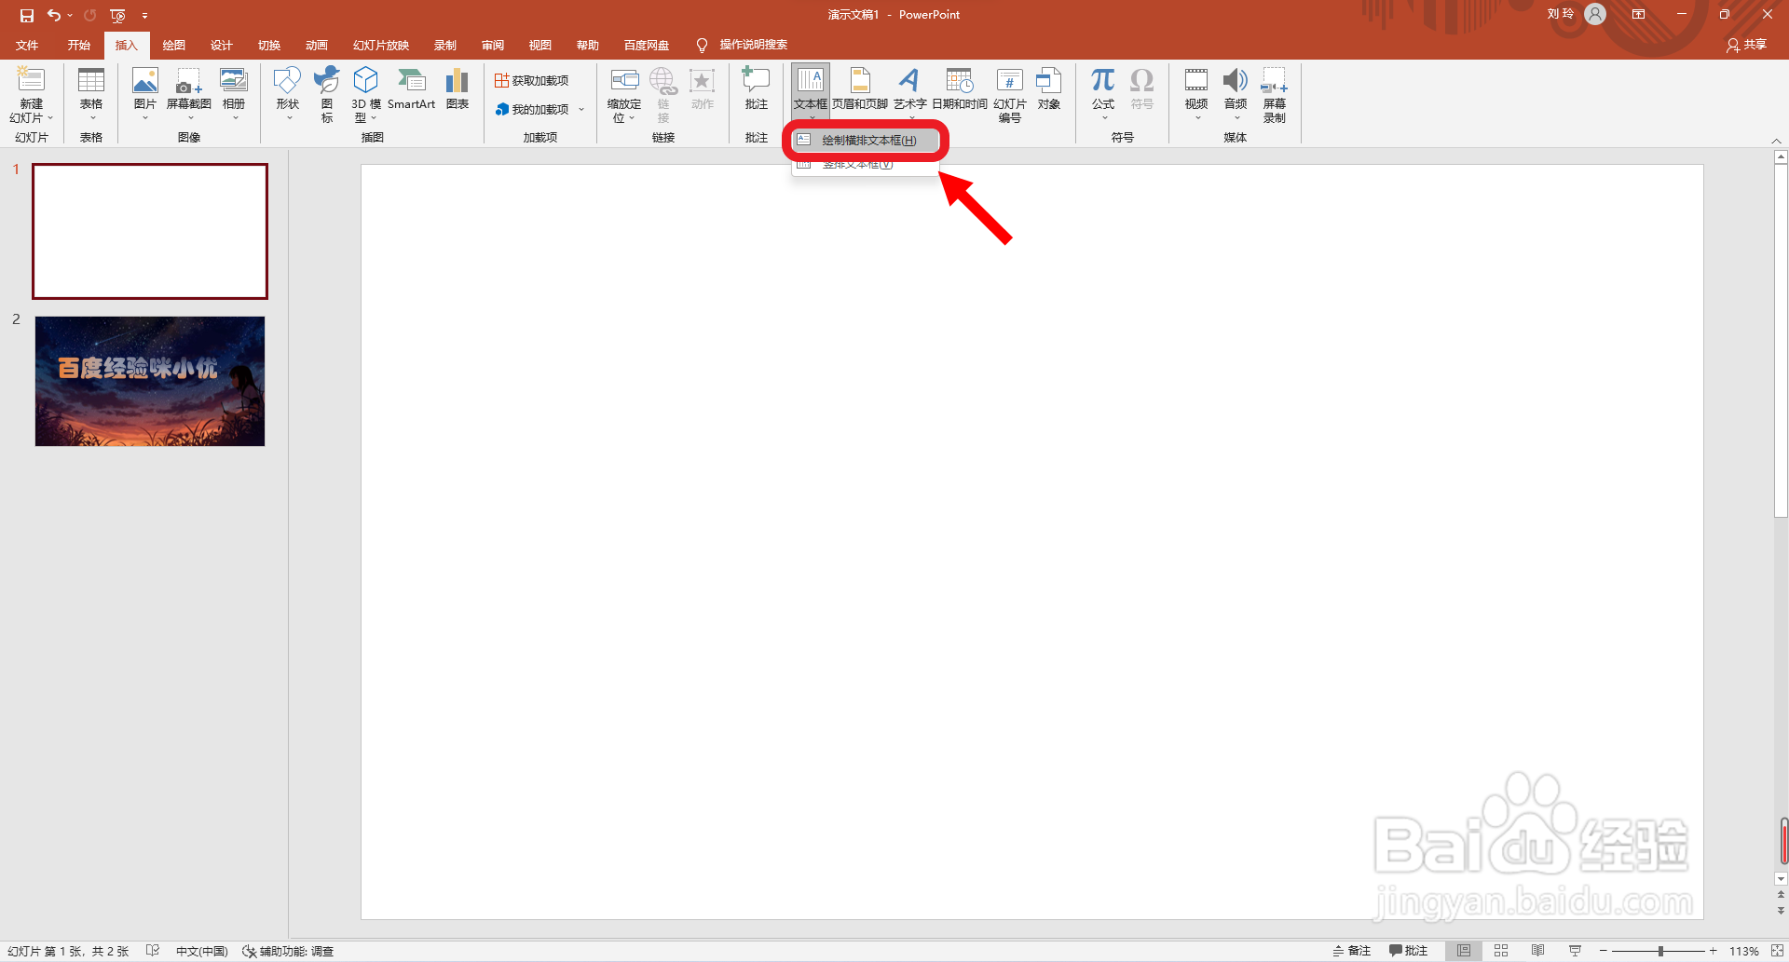Open Screenshot (屏幕截图) tool
The width and height of the screenshot is (1789, 962).
pyautogui.click(x=189, y=94)
